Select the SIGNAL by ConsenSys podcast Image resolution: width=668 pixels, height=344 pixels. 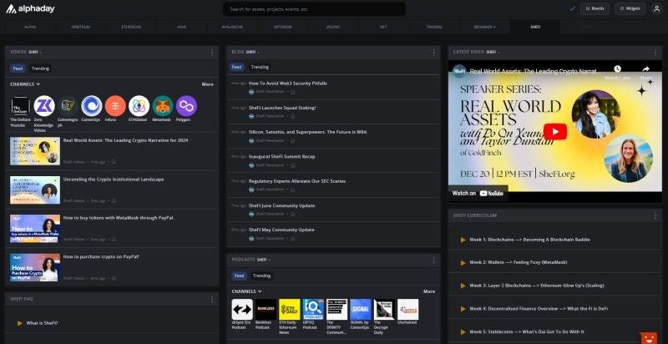pos(361,309)
